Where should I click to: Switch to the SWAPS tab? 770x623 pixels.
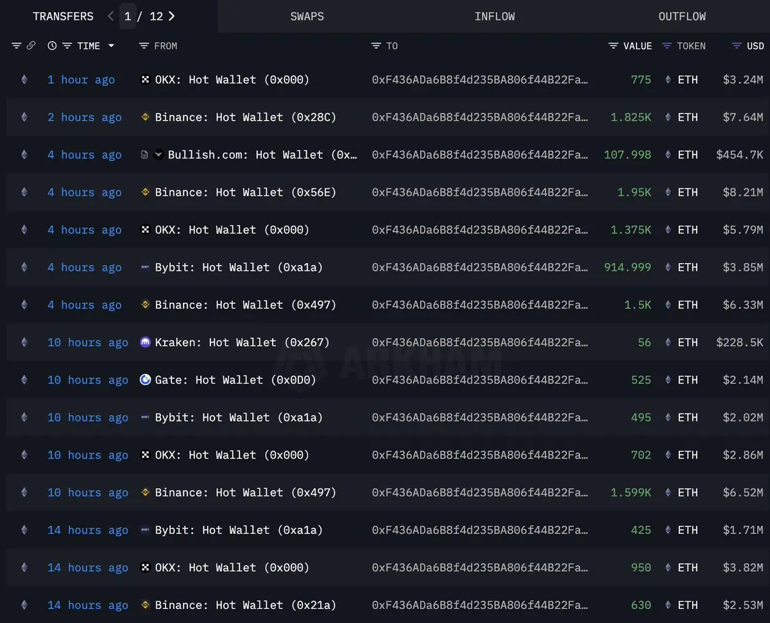point(307,16)
